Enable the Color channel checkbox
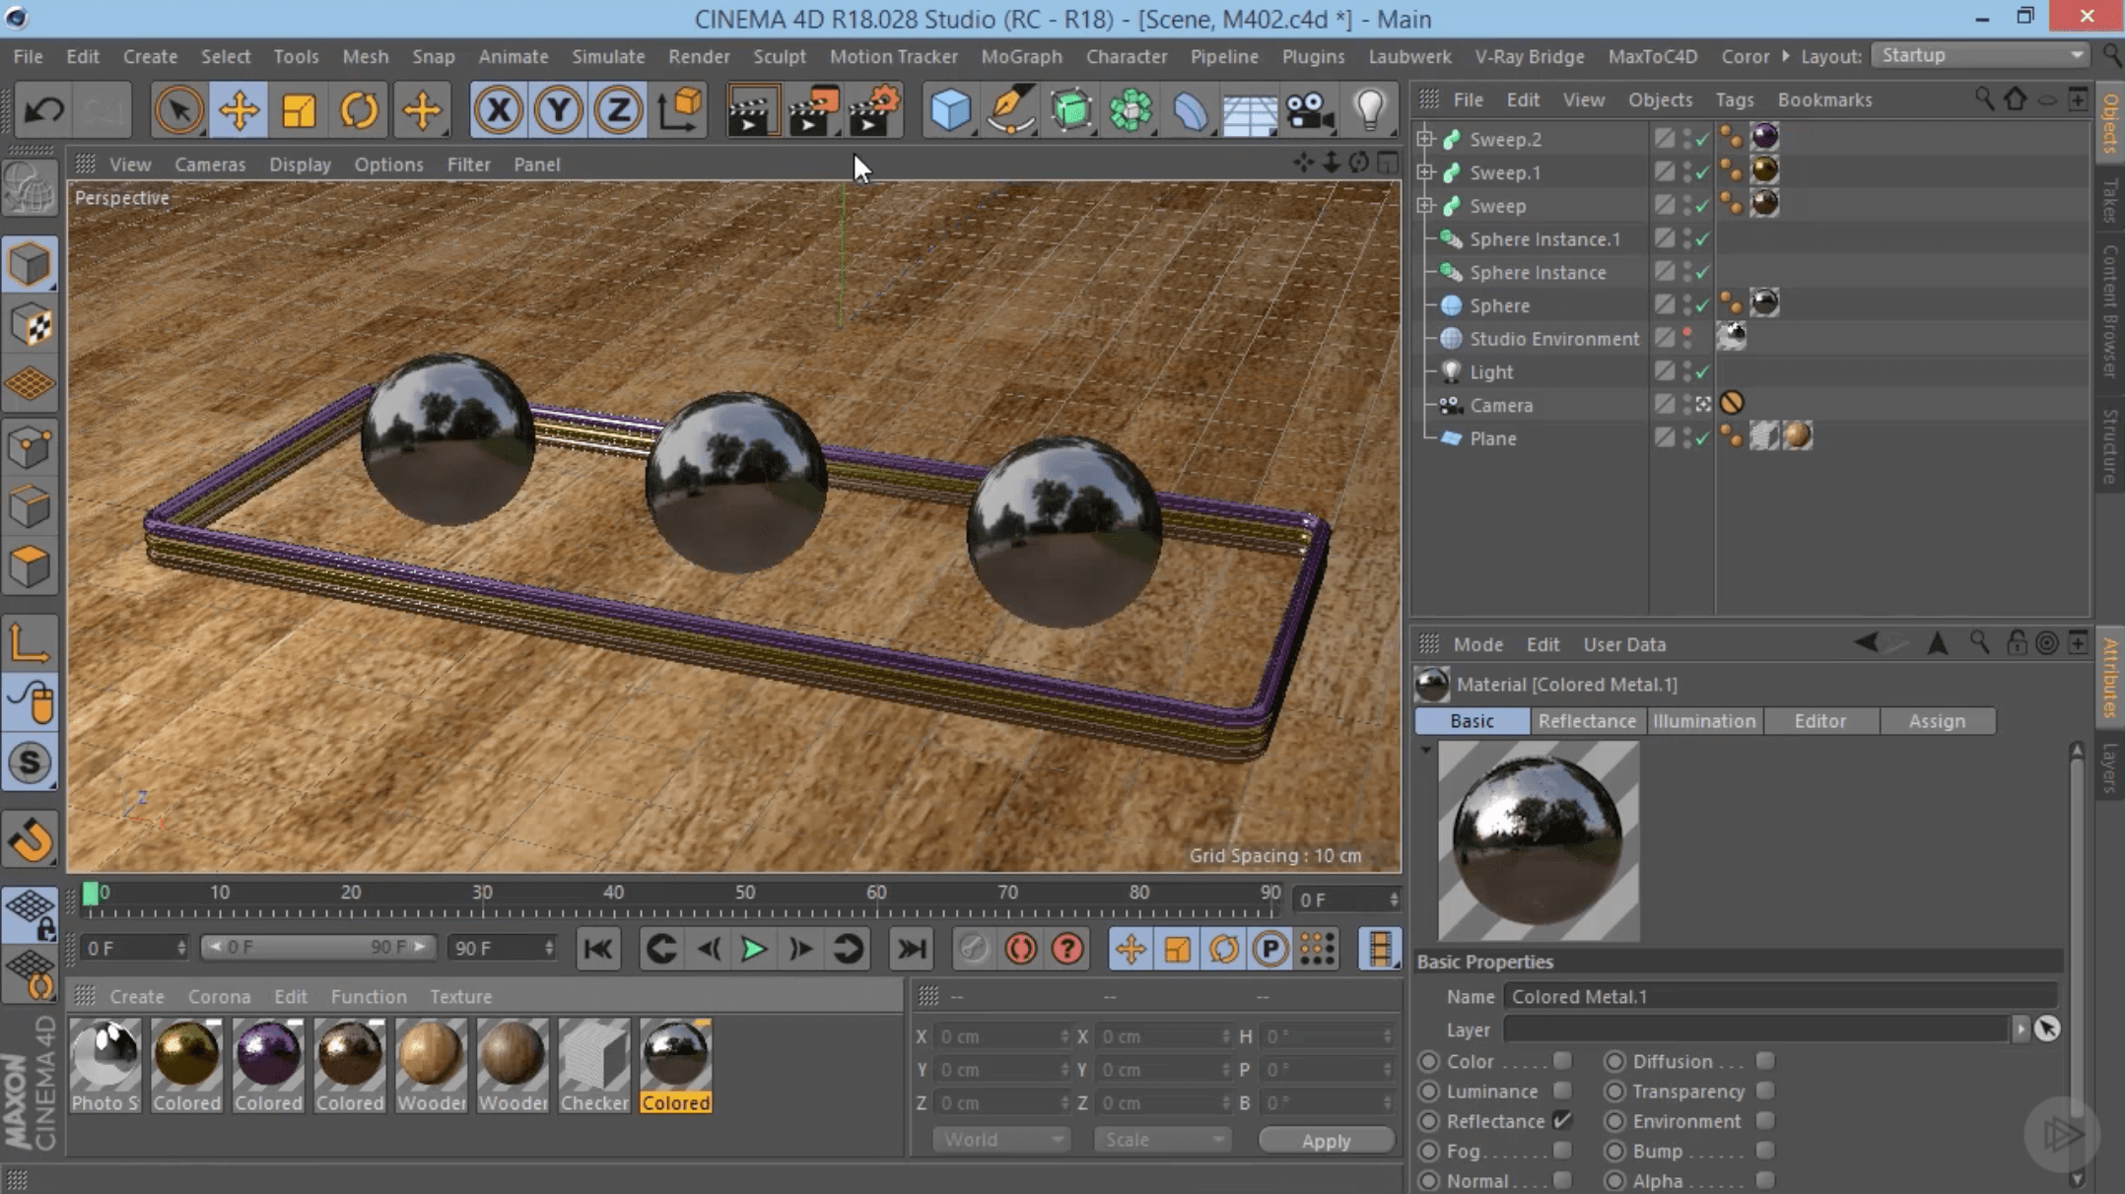The width and height of the screenshot is (2125, 1194). pos(1562,1061)
